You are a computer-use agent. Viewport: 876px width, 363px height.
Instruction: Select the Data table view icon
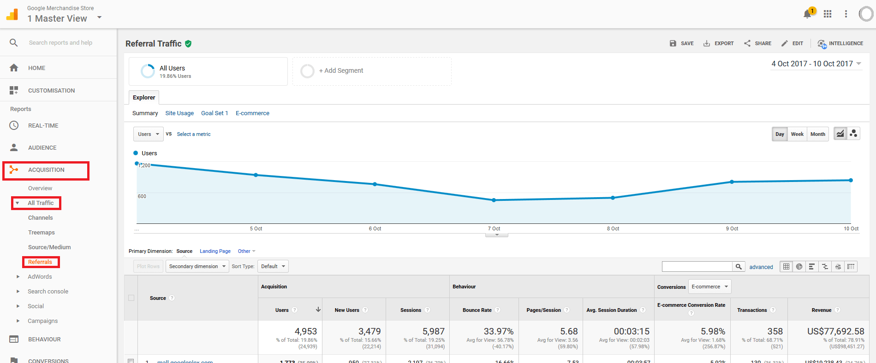(x=787, y=266)
